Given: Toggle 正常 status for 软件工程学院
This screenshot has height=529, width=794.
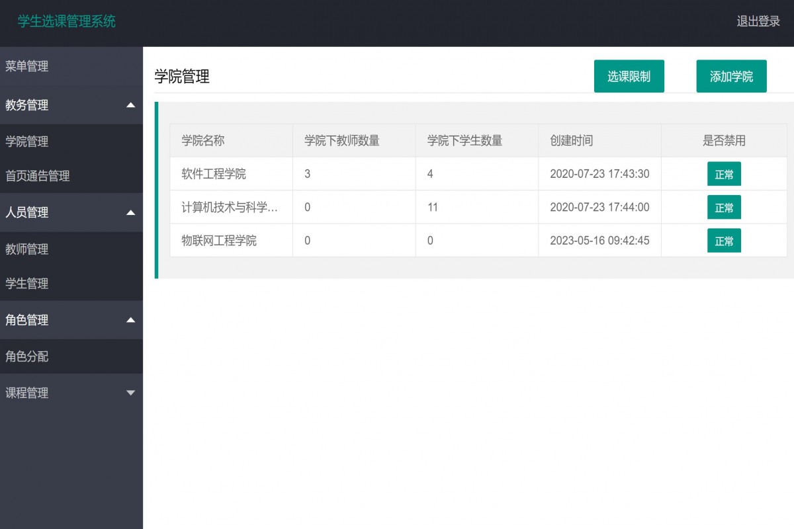Looking at the screenshot, I should [724, 174].
